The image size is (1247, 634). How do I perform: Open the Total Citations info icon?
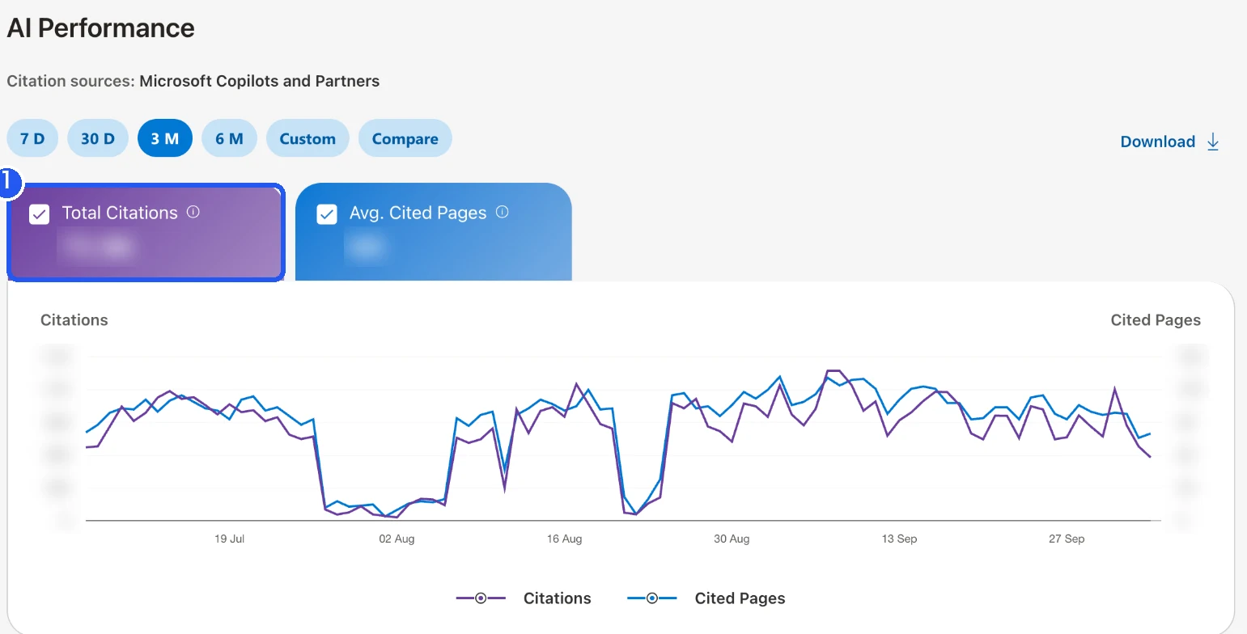coord(193,212)
